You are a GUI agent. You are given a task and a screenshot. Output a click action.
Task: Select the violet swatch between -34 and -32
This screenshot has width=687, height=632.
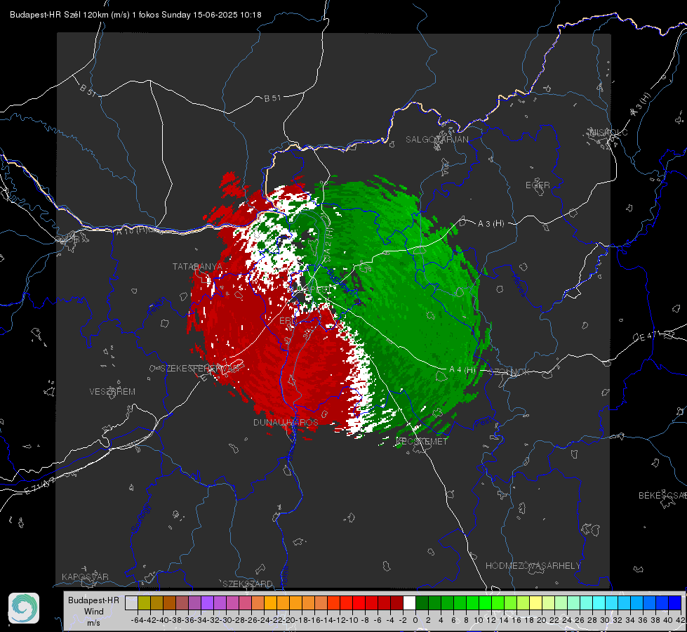pos(207,603)
